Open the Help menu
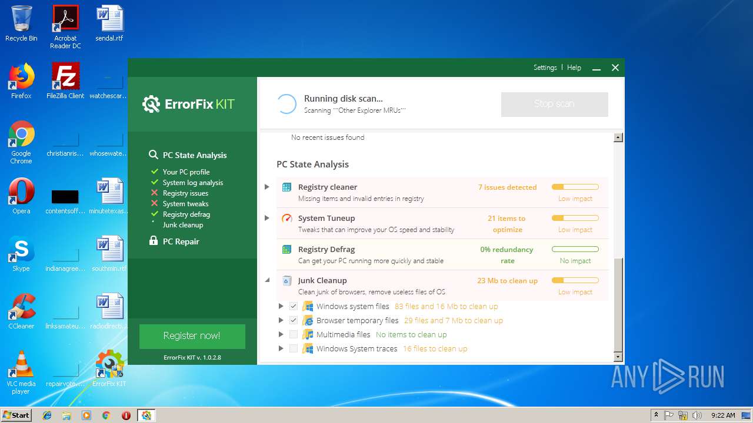The image size is (753, 423). (574, 68)
